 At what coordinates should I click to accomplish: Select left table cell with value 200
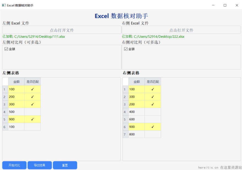pyautogui.click(x=16, y=97)
